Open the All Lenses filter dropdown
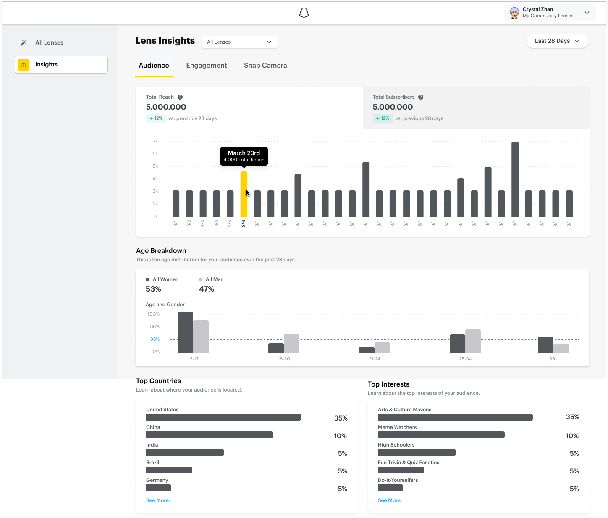 (x=239, y=42)
